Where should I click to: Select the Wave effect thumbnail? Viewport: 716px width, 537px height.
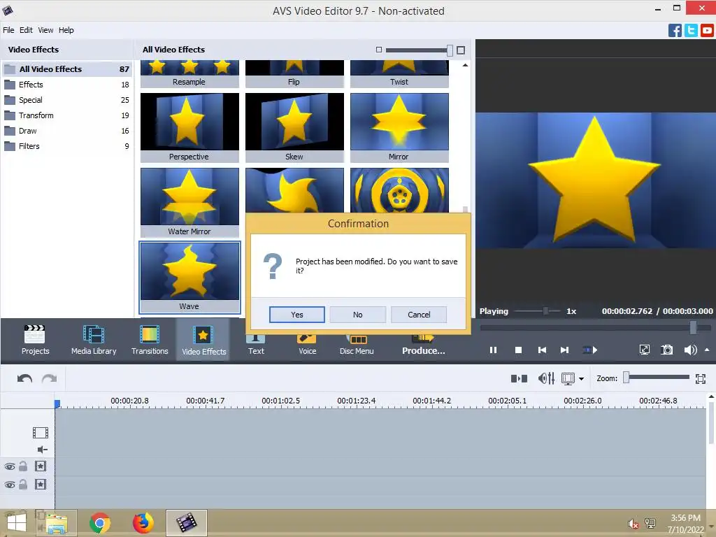tap(189, 278)
